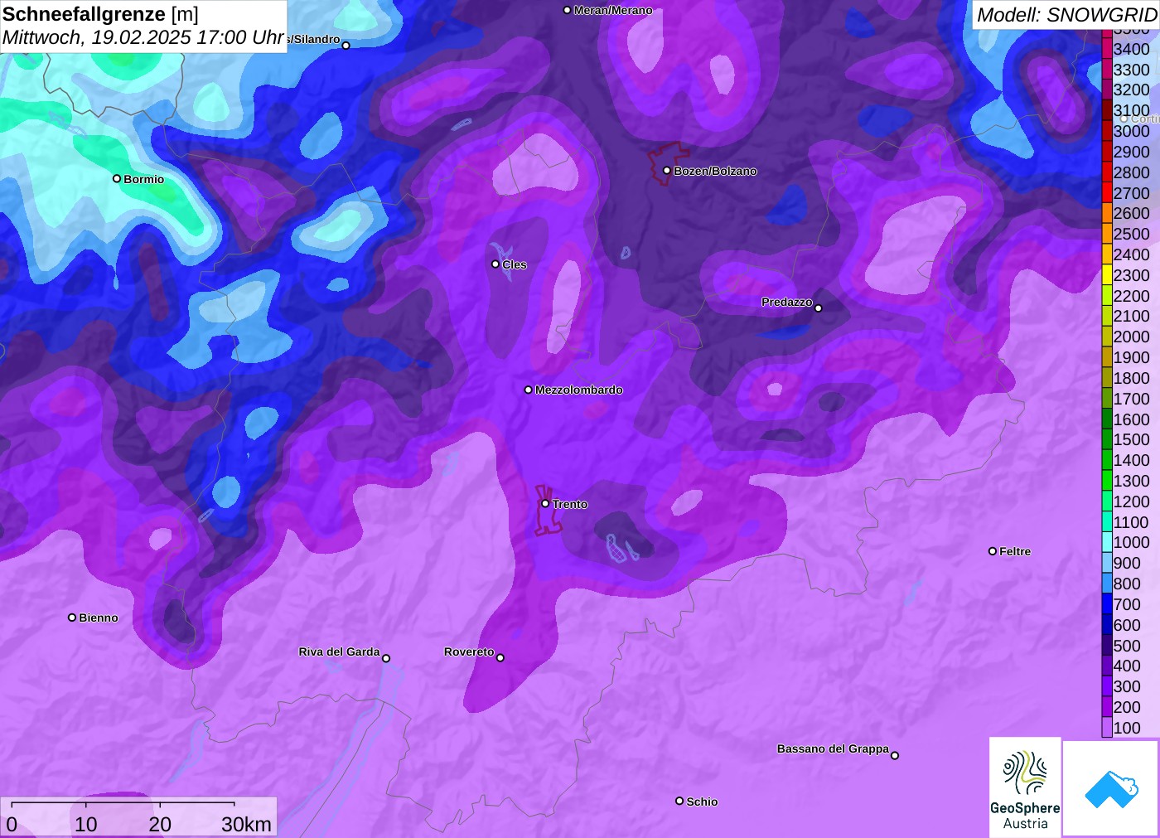Image resolution: width=1160 pixels, height=838 pixels.
Task: Click the 800 legend value
Action: click(1127, 584)
